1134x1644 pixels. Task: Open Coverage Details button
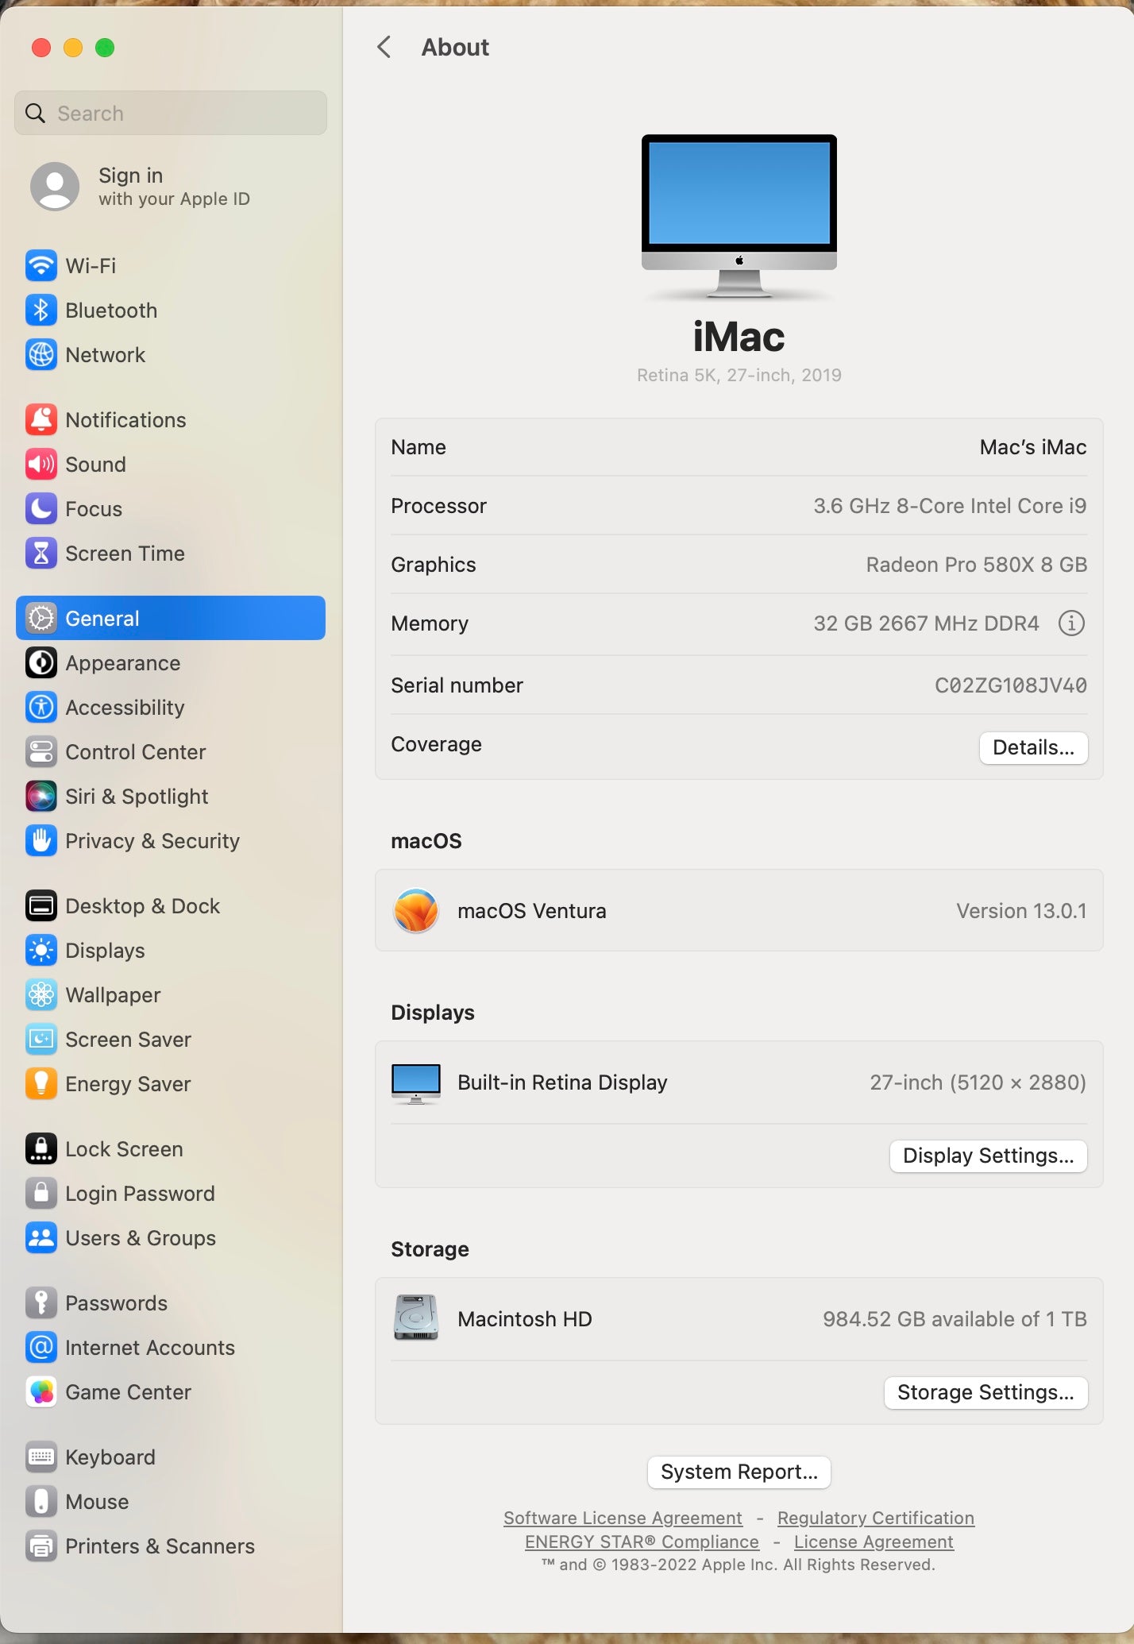pyautogui.click(x=1033, y=747)
